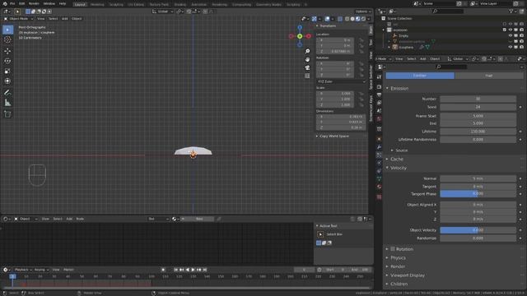
Task: Hide Empty object via eye icon
Action: click(x=511, y=35)
